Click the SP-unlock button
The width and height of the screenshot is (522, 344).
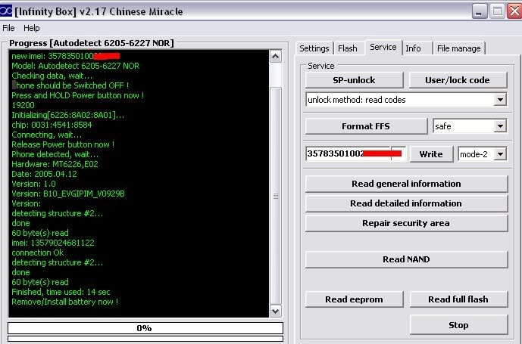[355, 80]
